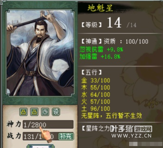Screen dimensions: 163x148
Task: Click the open lock icon button
Action: click(34, 112)
